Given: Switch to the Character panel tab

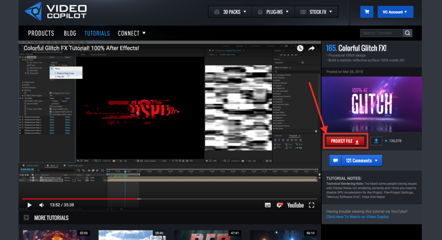Looking at the screenshot, I should [x=278, y=135].
